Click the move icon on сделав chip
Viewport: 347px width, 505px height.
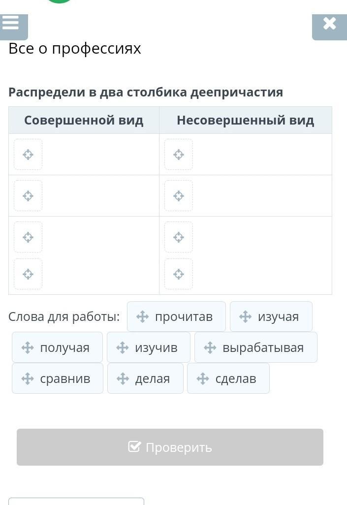[x=203, y=379]
